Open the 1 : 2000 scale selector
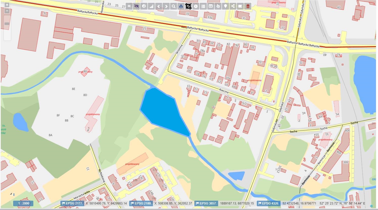The image size is (378, 210). [23, 203]
